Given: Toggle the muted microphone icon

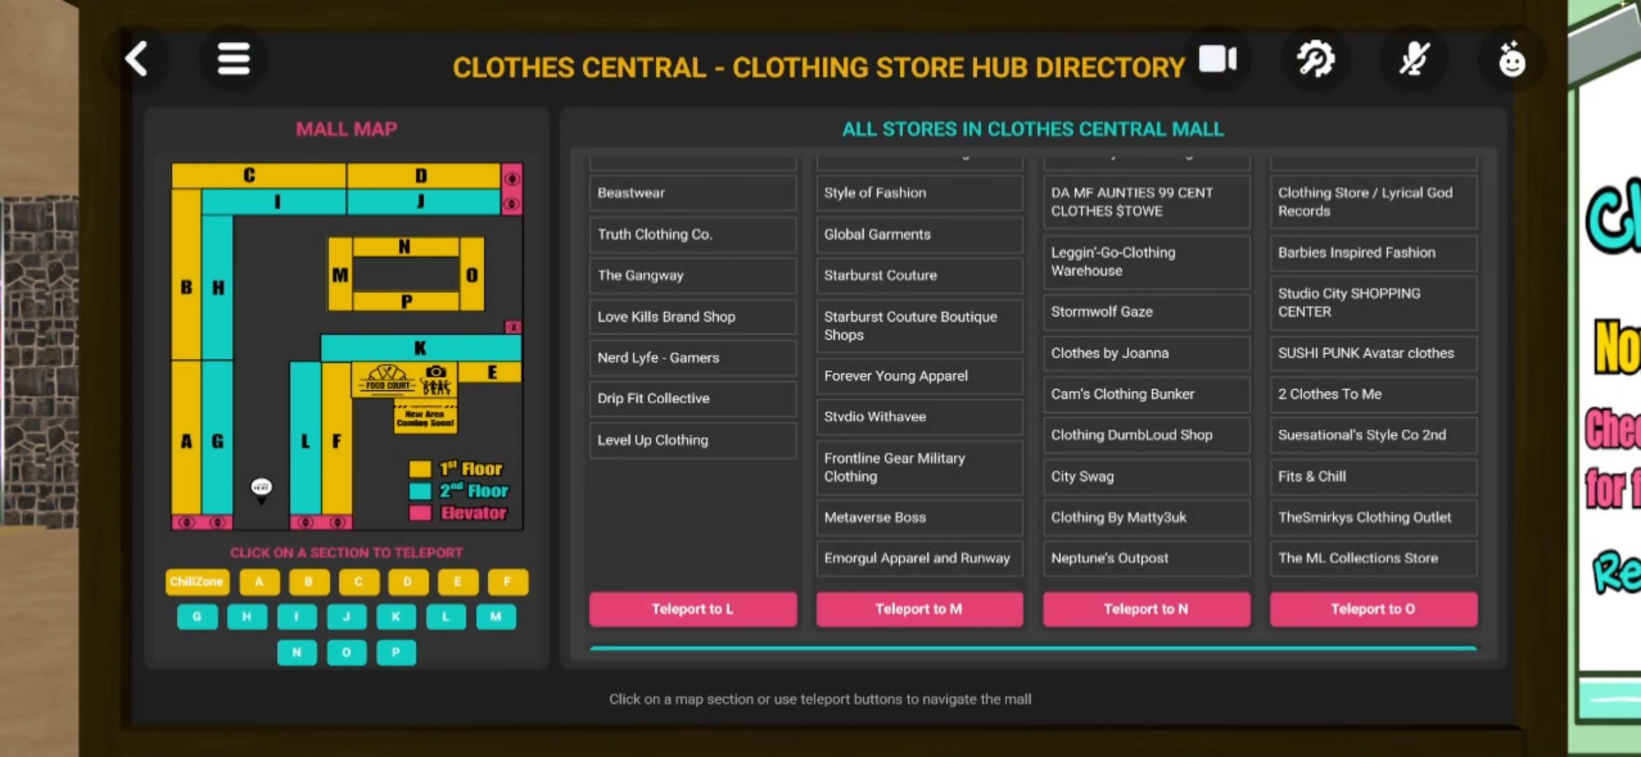Looking at the screenshot, I should pos(1414,59).
